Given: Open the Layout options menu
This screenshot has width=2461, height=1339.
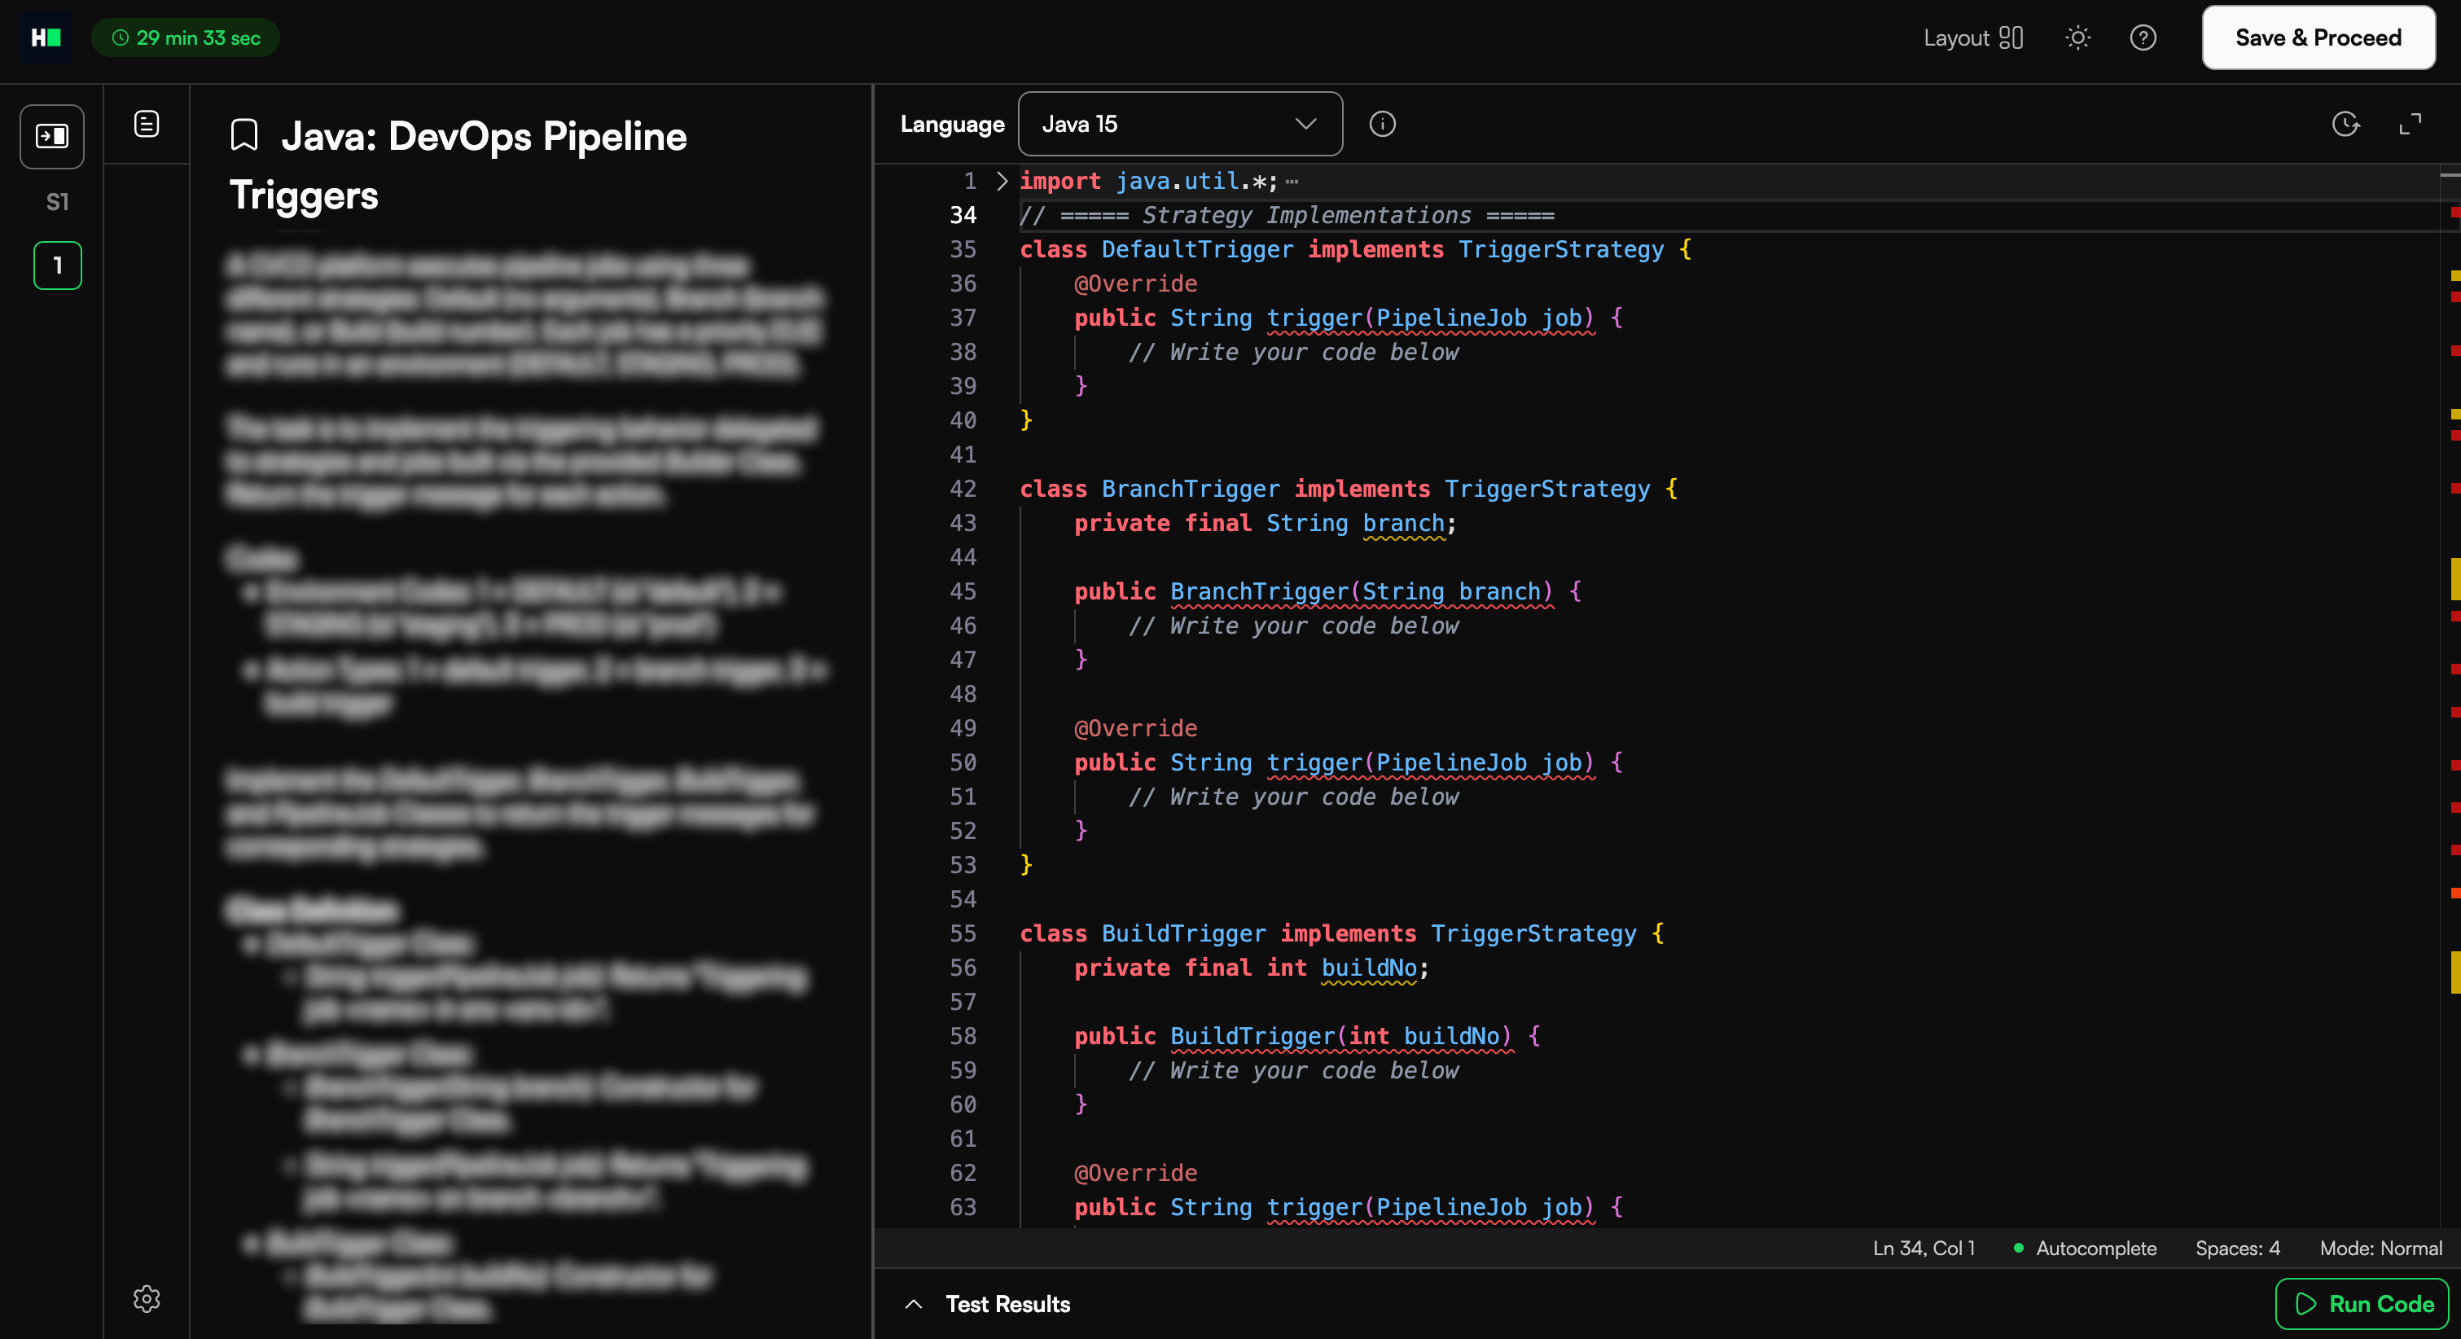Looking at the screenshot, I should (x=1973, y=38).
